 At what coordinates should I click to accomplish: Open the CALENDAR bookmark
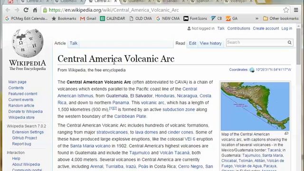(x=113, y=19)
